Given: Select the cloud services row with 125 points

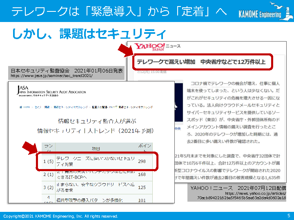Looking at the screenshot, I should 97,187.
